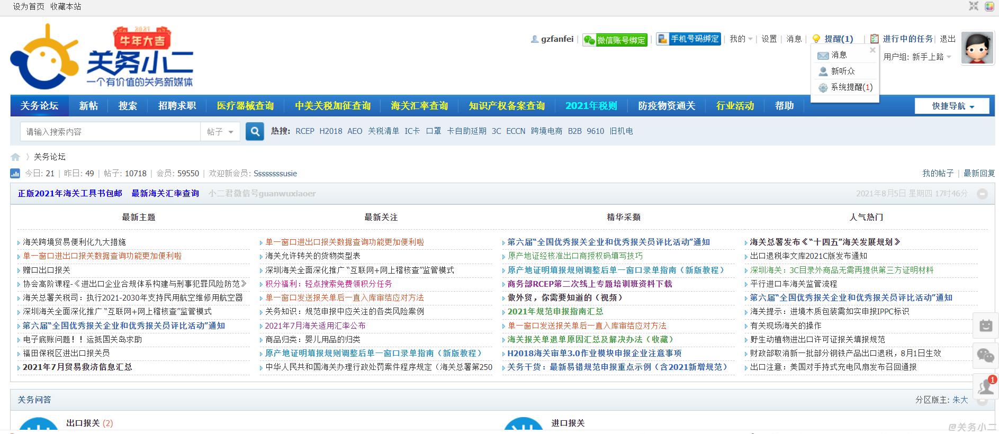Click the 系统提醒 gear icon in popup
The width and height of the screenshot is (999, 434).
[x=823, y=87]
